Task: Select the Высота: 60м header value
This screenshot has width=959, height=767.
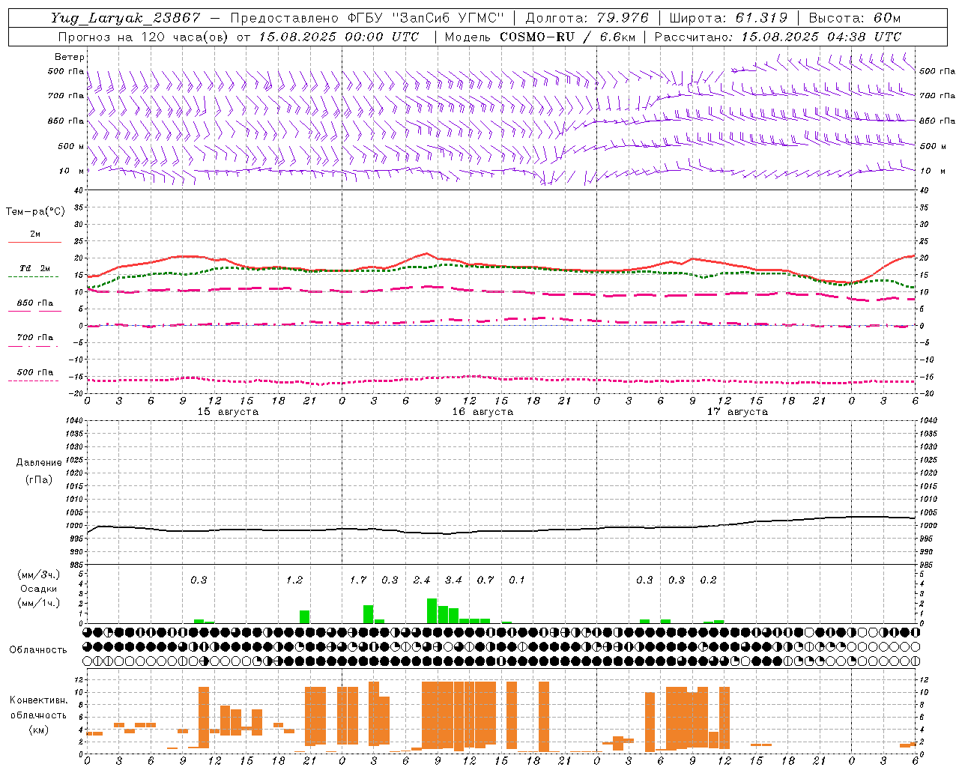Action: [x=854, y=18]
